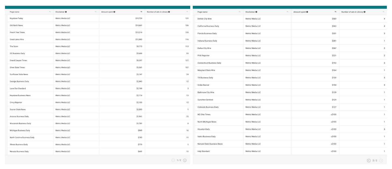Viewport: 392px width, 169px height.
Task: Sort right table by Amount spent
Action: (335, 12)
